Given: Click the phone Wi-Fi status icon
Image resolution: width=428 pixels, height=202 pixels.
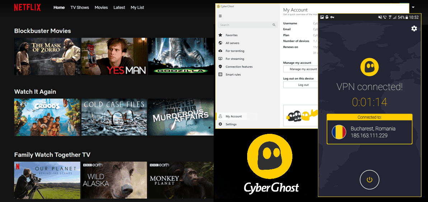Looking at the screenshot, I should tap(390, 17).
